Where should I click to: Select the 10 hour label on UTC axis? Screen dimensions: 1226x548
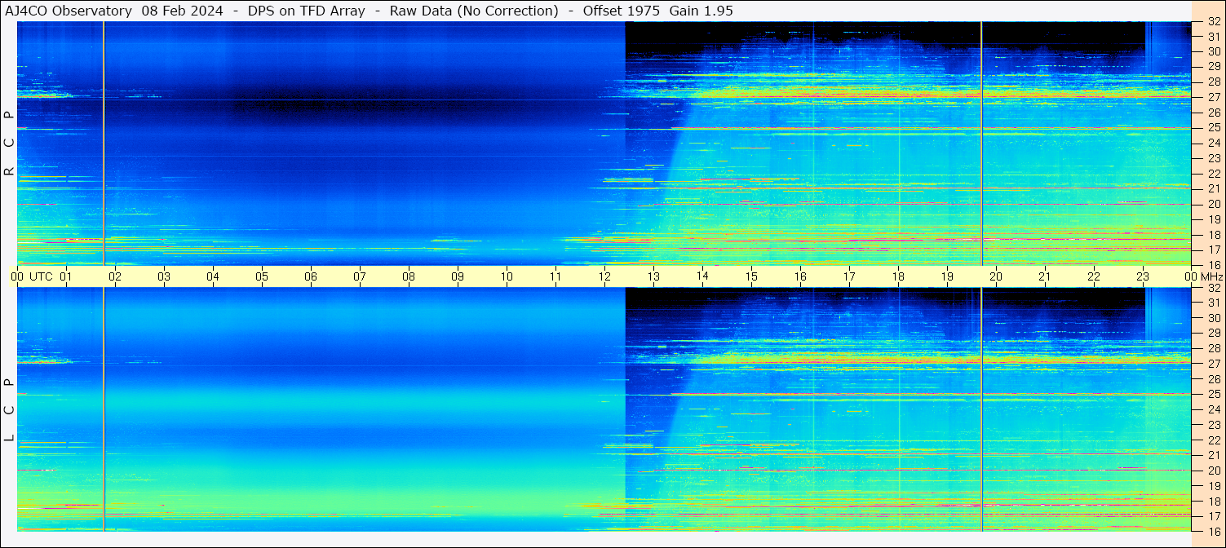coord(507,276)
